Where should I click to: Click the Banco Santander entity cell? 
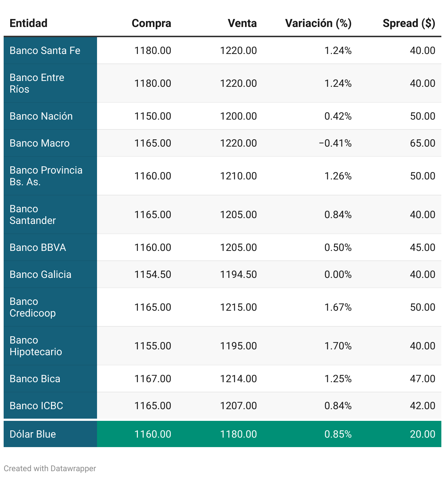[33, 215]
